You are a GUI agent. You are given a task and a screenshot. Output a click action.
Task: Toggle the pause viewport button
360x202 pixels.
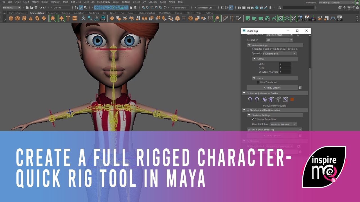(x=270, y=8)
